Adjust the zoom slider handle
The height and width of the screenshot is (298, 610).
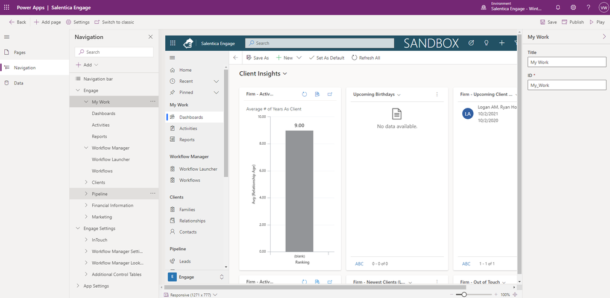tap(464, 295)
